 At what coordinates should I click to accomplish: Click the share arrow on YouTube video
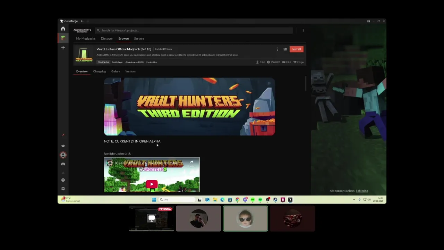tap(191, 162)
